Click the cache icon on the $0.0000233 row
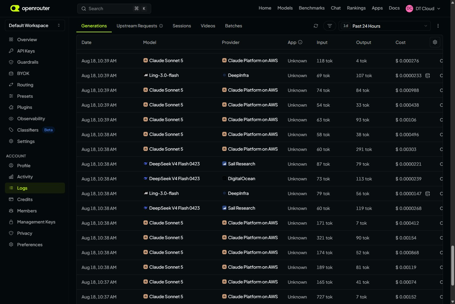 (x=428, y=76)
